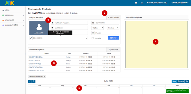
Task: Click Ver todos button
Action: tap(113, 49)
